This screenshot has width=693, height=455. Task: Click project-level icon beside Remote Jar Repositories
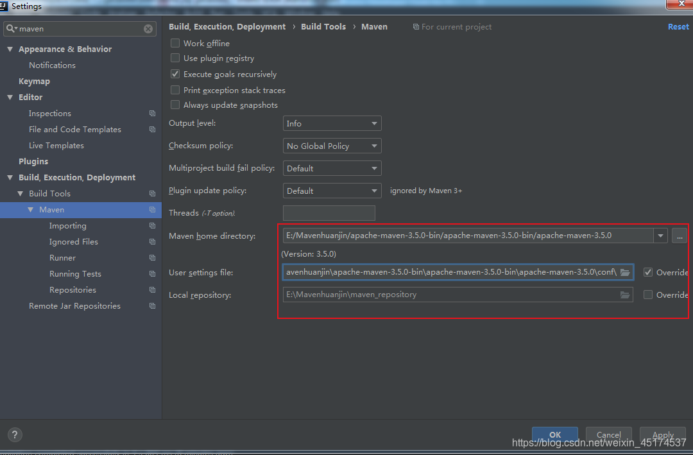(x=153, y=306)
